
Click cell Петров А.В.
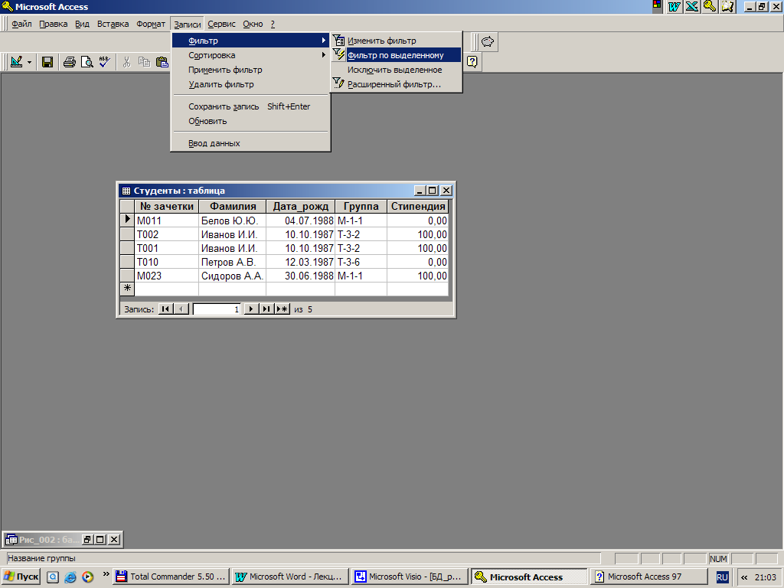[x=233, y=262]
